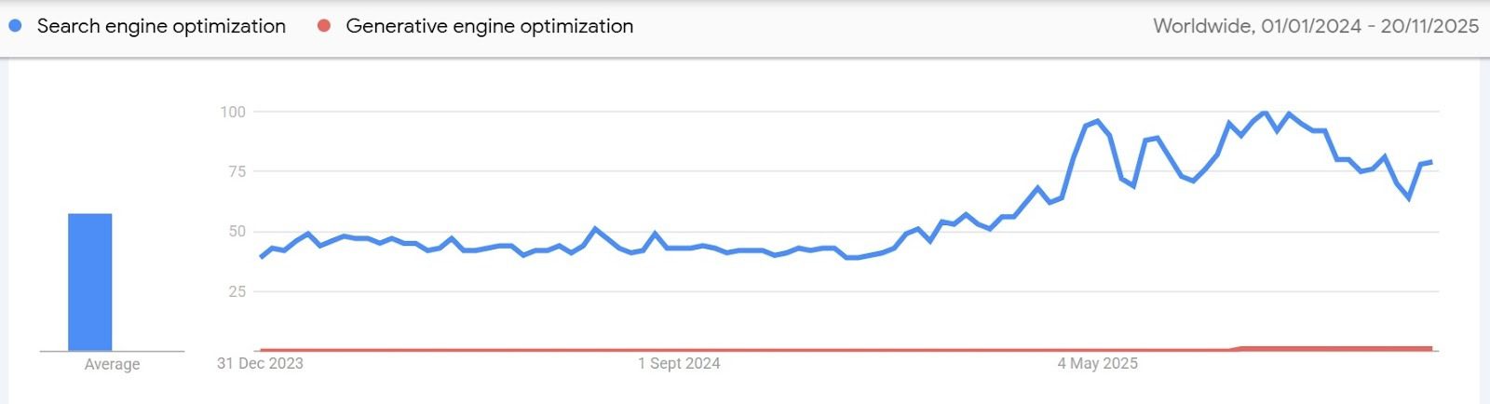Click the 1 Sept 2024 date label
The height and width of the screenshot is (404, 1490).
tap(679, 363)
